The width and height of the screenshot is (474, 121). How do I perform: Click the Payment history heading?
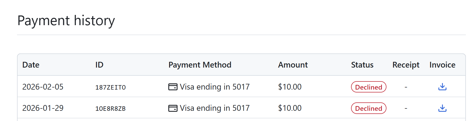pyautogui.click(x=66, y=20)
